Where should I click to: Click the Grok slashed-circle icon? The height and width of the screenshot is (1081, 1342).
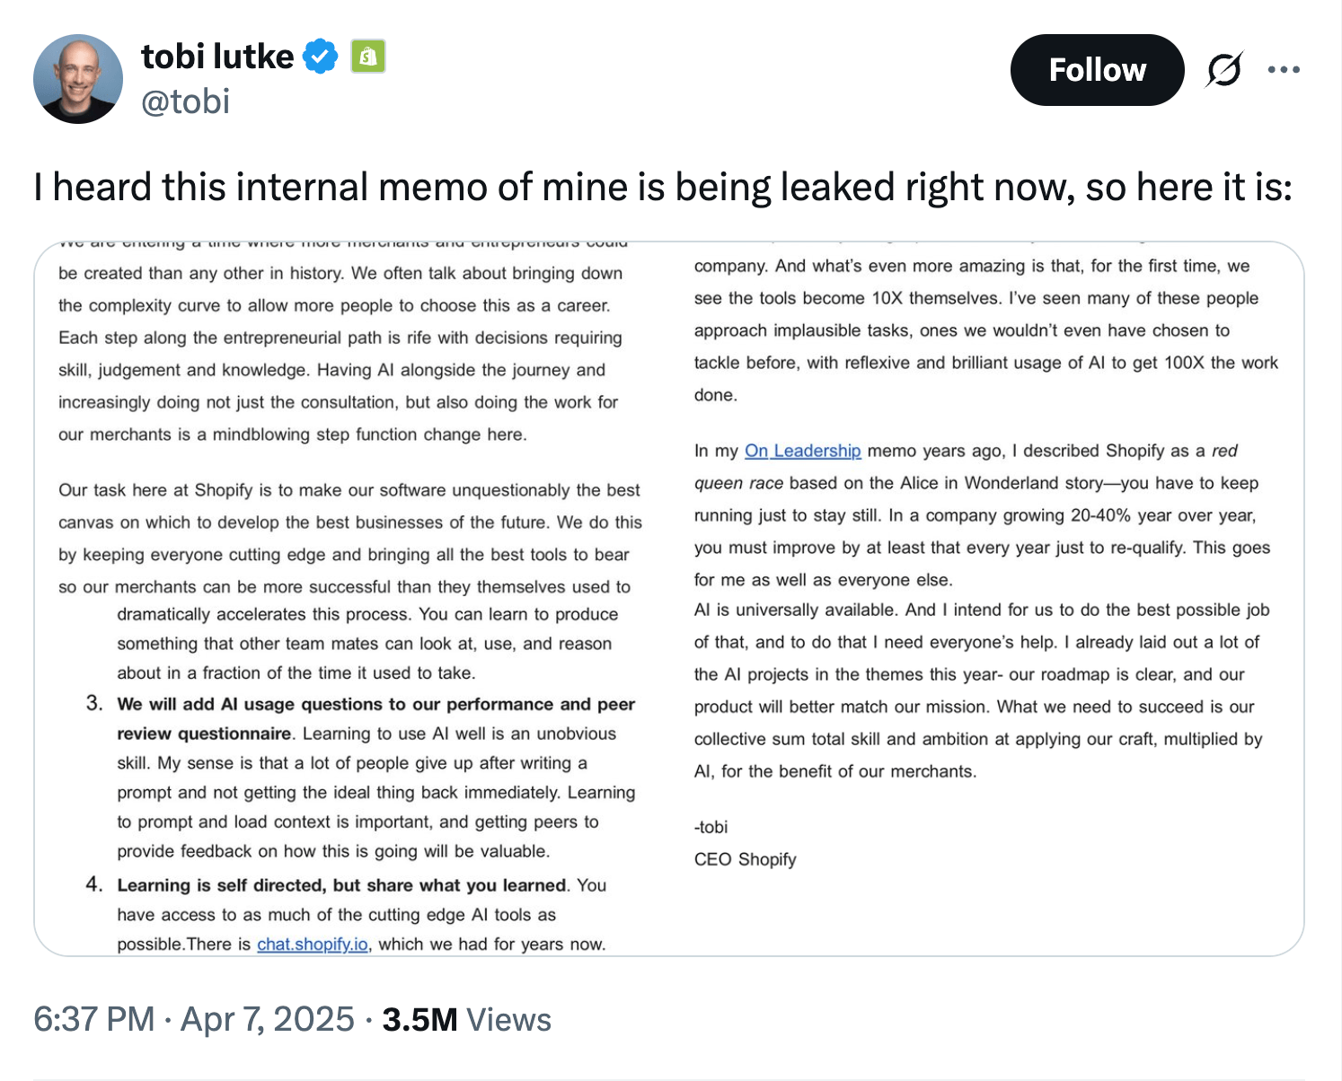click(1223, 70)
